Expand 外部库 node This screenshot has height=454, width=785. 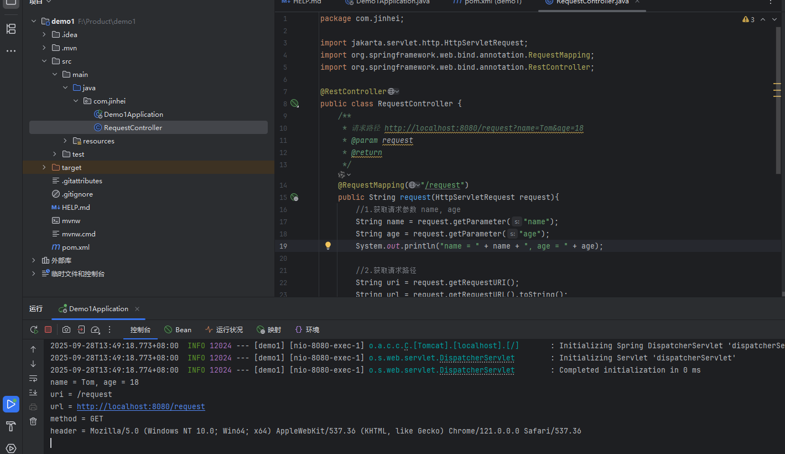34,260
